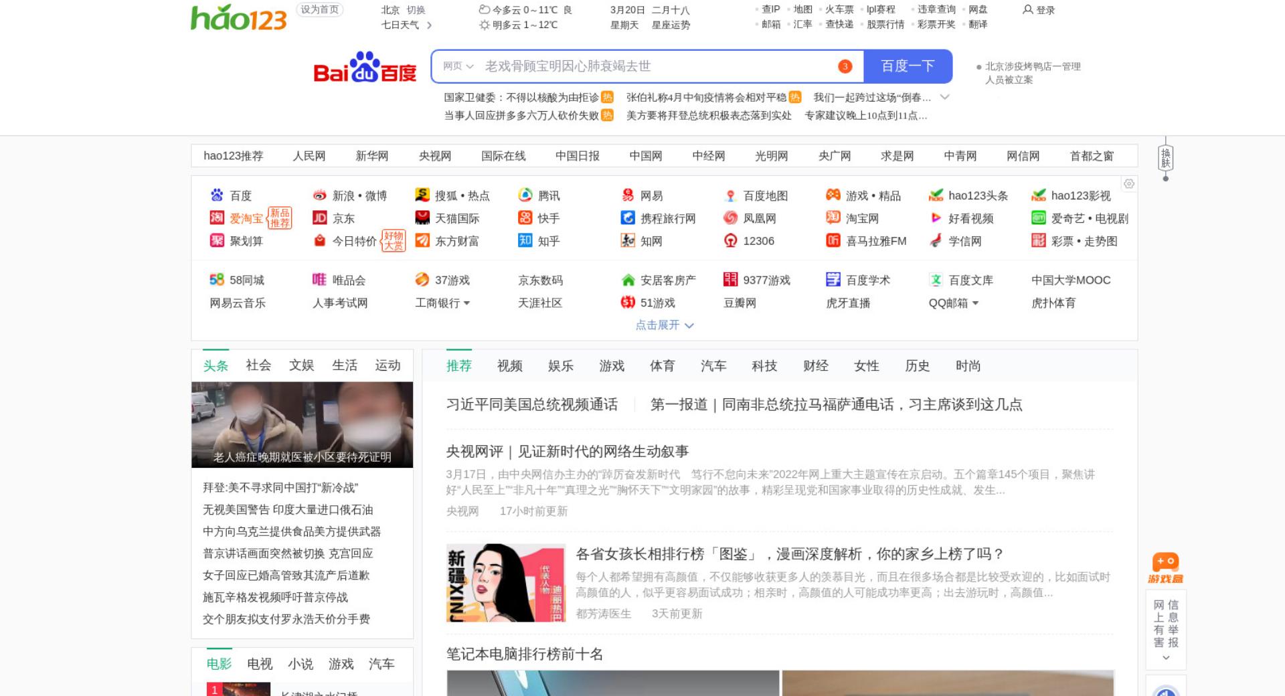The height and width of the screenshot is (696, 1285).
Task: Open 游戏 gamepad icon link
Action: click(x=833, y=195)
